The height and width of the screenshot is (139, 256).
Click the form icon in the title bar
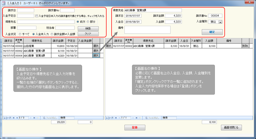4,3
